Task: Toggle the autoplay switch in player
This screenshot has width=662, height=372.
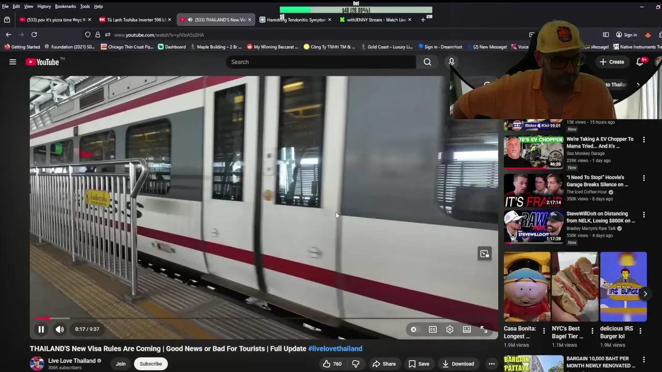Action: pos(414,329)
